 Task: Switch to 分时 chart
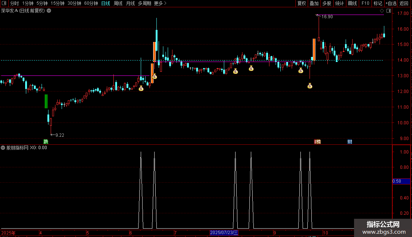pyautogui.click(x=15, y=3)
